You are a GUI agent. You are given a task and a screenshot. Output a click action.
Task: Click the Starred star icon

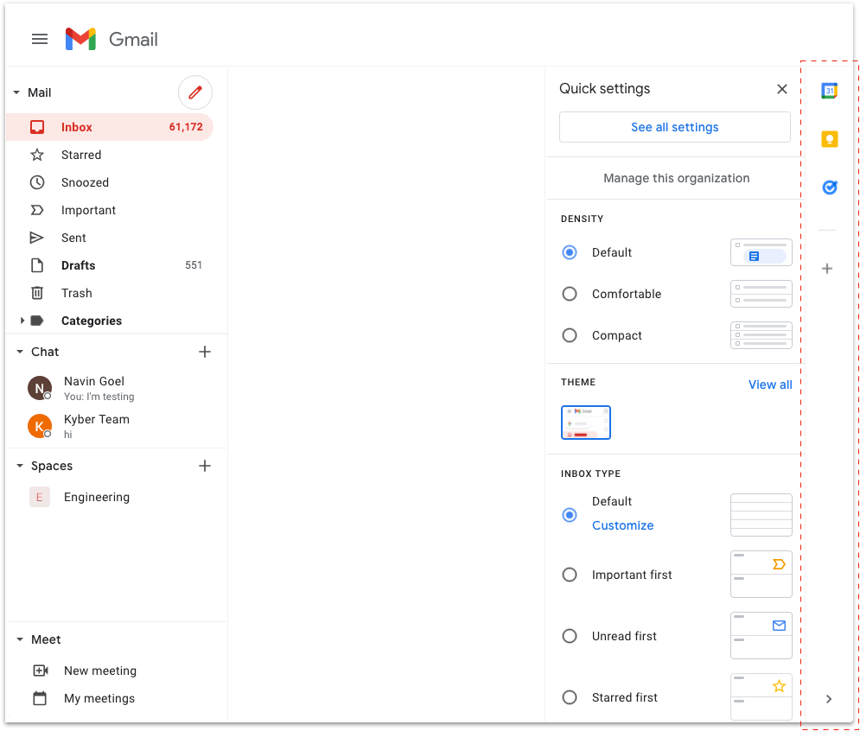click(37, 155)
